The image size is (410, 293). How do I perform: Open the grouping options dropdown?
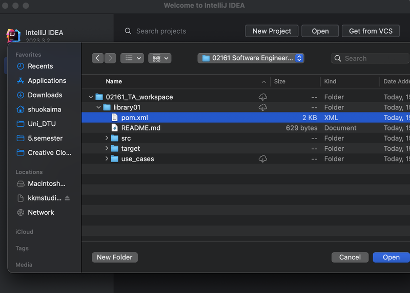pyautogui.click(x=160, y=58)
